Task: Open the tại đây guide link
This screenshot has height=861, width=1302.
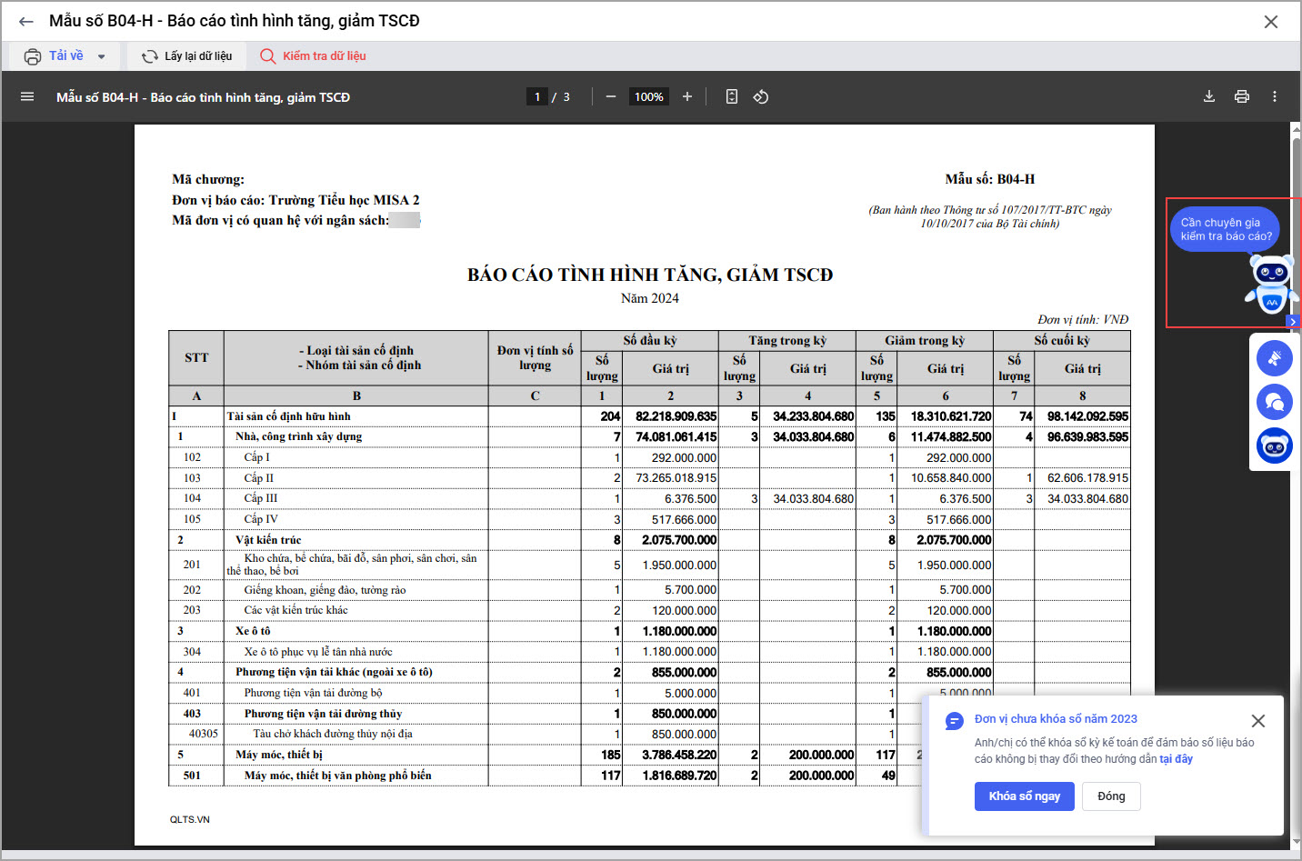Action: tap(1176, 759)
